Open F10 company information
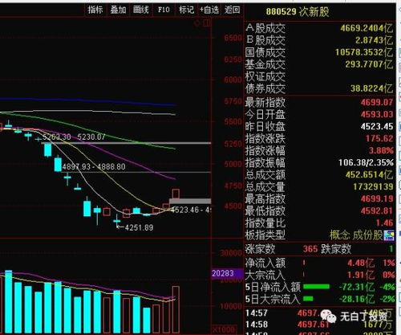The image size is (401, 335). point(164,10)
